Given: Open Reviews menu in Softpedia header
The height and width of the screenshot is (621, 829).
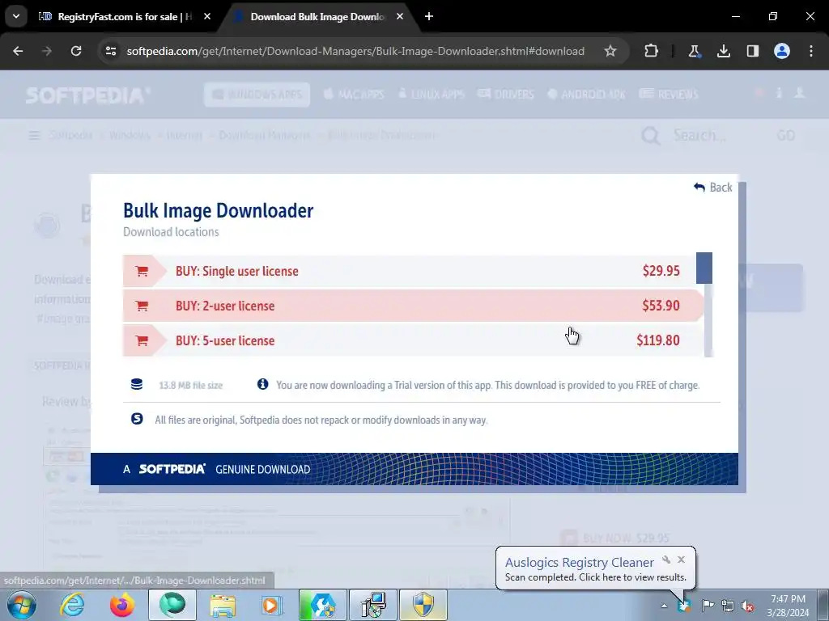Looking at the screenshot, I should coord(669,95).
